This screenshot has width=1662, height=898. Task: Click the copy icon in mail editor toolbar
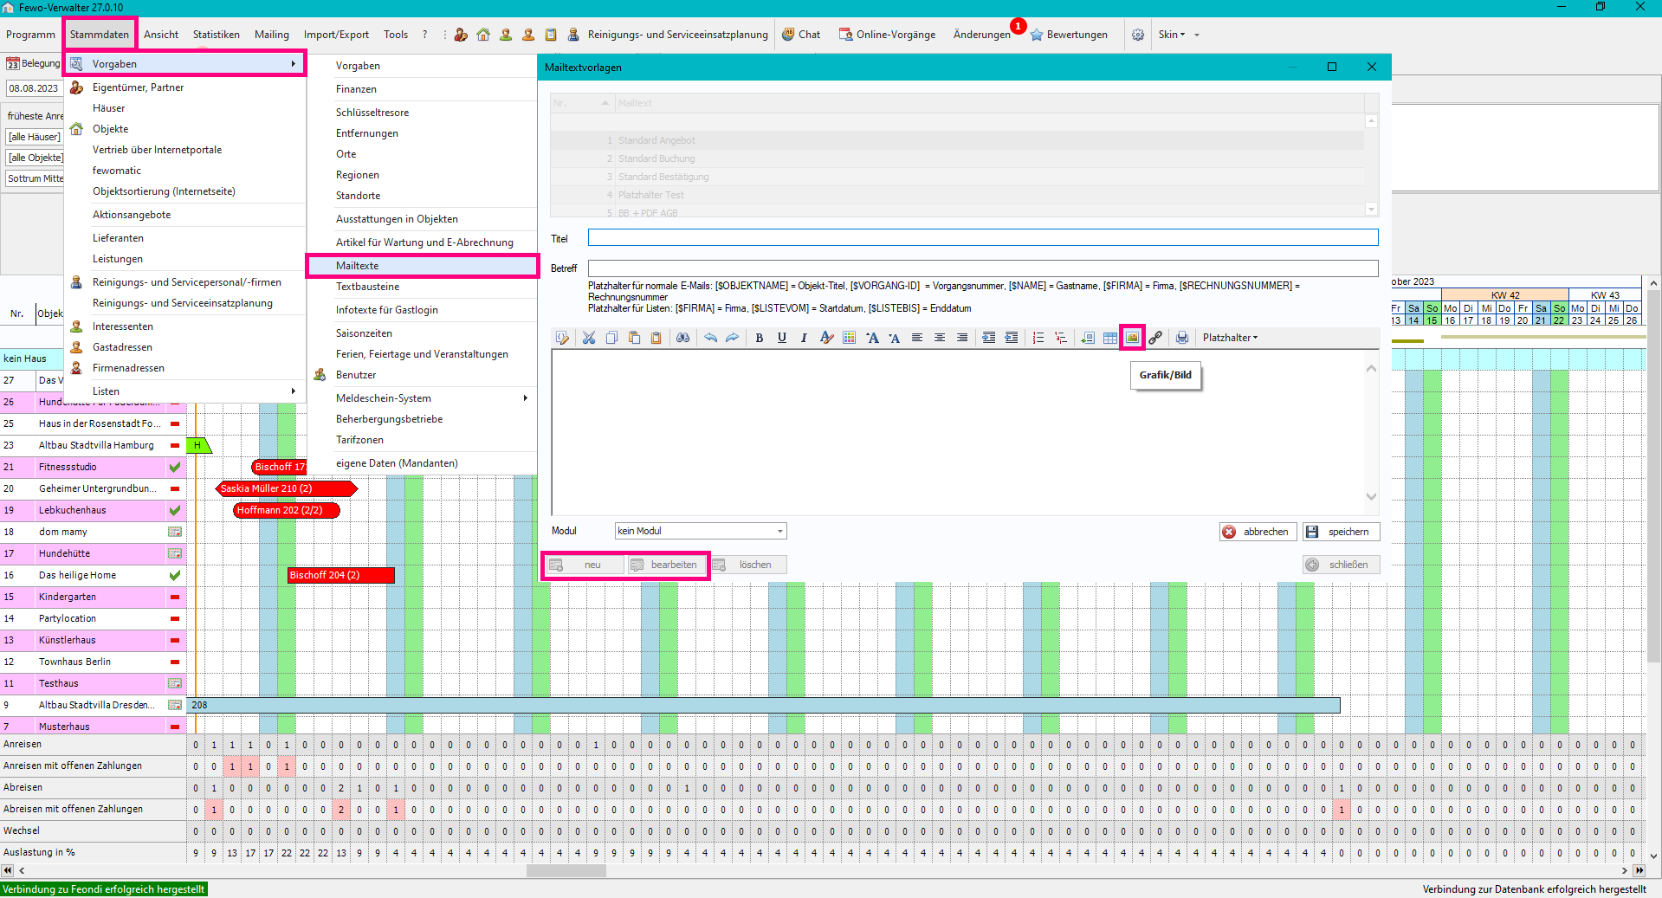tap(611, 338)
